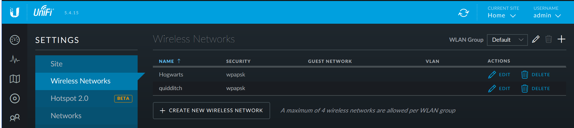
Task: Add a WLAN group with plus icon
Action: (561, 39)
